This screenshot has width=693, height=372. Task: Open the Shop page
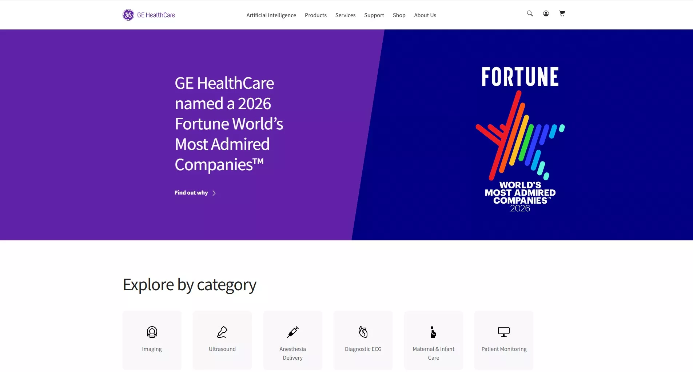[x=399, y=15]
